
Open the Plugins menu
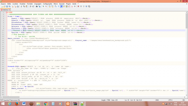[x=69, y=4]
